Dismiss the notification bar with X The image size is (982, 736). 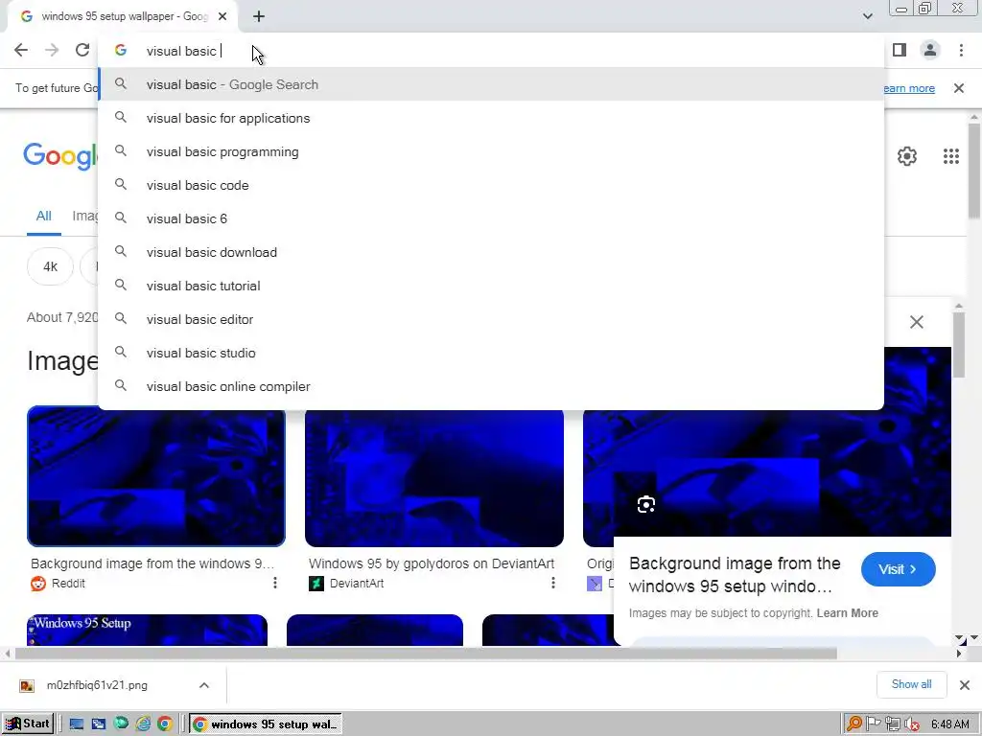(x=959, y=88)
